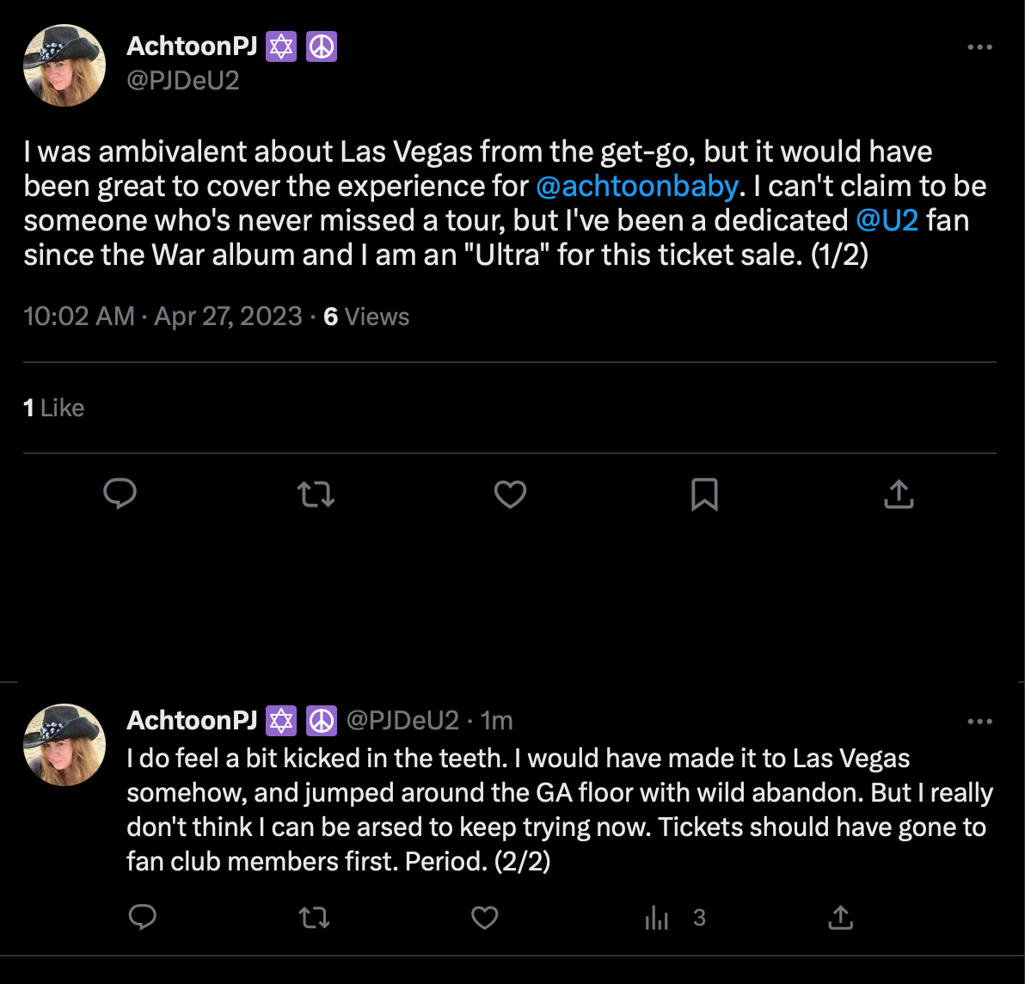Open more options on main tweet
Image resolution: width=1025 pixels, height=984 pixels.
coord(979,47)
